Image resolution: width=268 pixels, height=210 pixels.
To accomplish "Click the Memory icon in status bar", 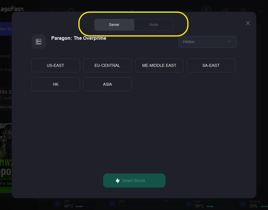I will coord(243,204).
